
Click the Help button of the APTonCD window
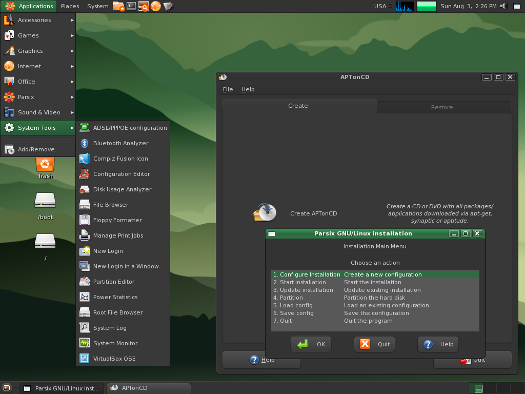tap(261, 360)
